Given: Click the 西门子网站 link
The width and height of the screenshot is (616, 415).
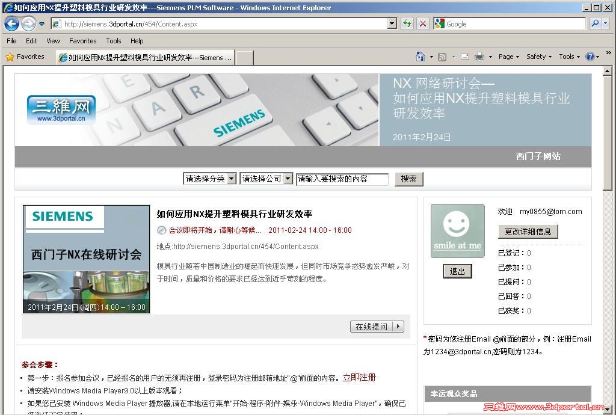Looking at the screenshot, I should (538, 156).
